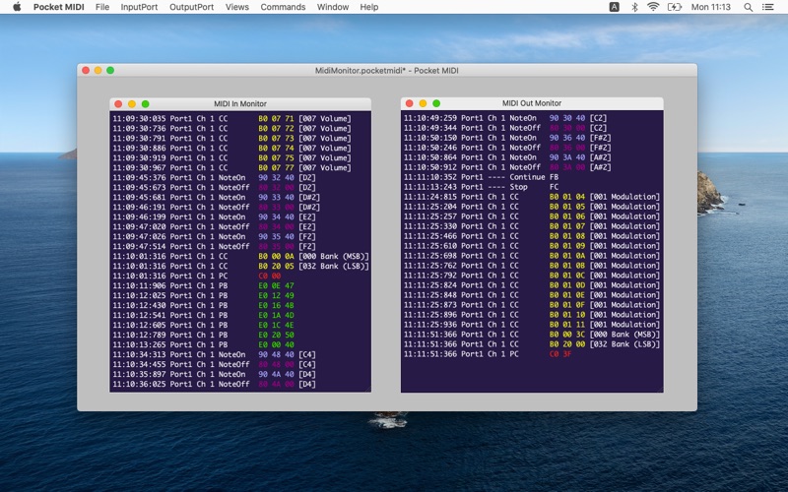The width and height of the screenshot is (788, 492).
Task: Zoom the main MidiMonitor.pocketmidi window
Action: click(110, 71)
